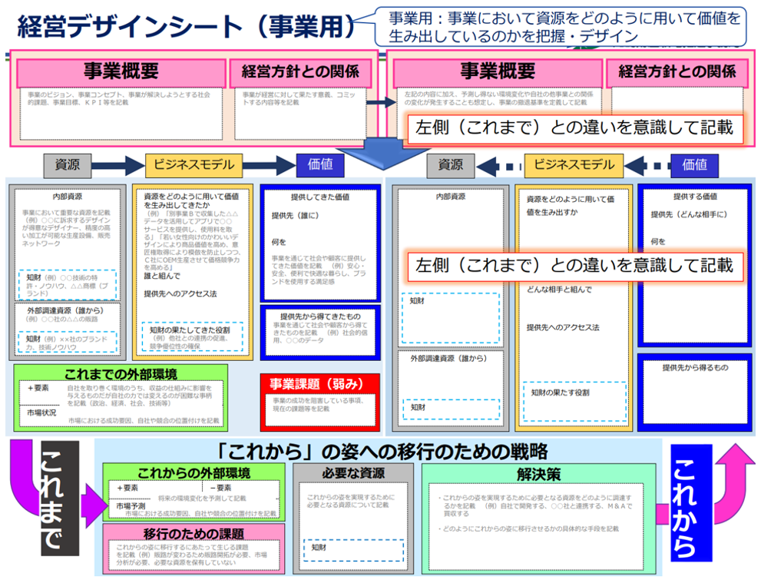Click the small dark arrow between the two 事業概要 panels

click(x=378, y=101)
